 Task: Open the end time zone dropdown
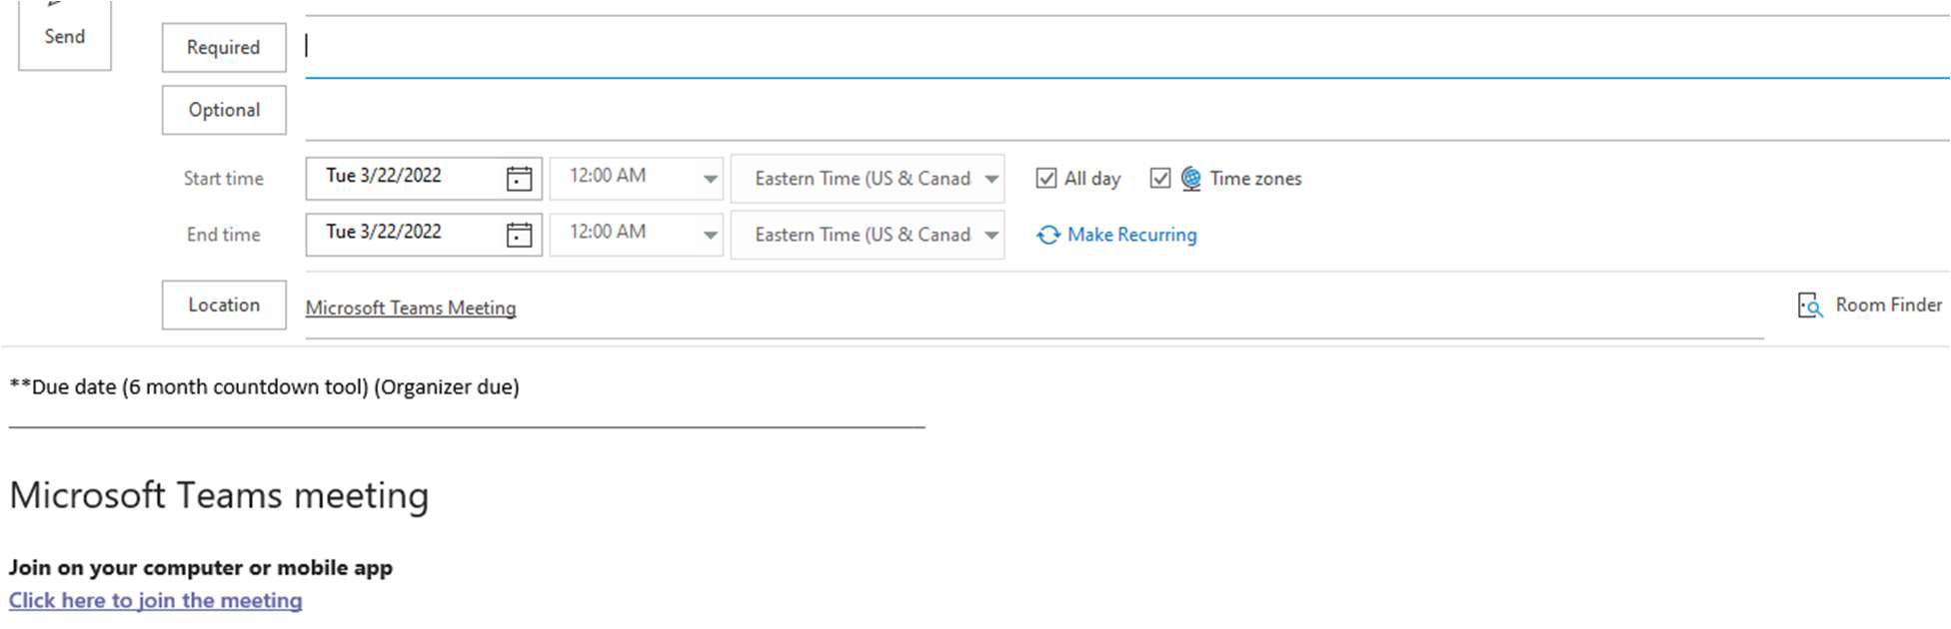990,235
